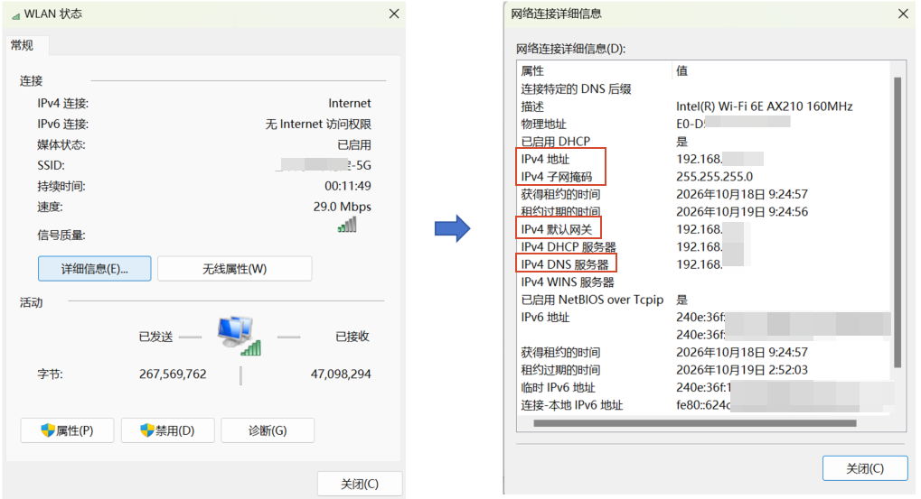
Task: Click the 255.255.255.0 subnet mask value
Action: point(714,177)
